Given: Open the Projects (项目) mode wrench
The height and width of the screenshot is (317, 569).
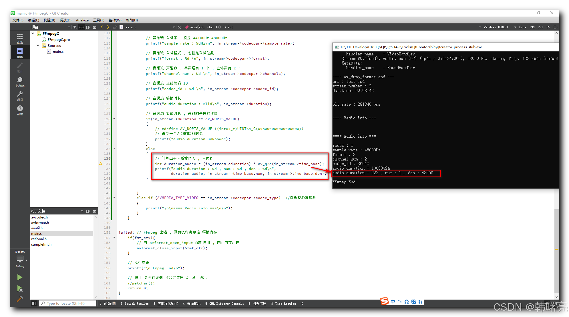Looking at the screenshot, I should tap(20, 96).
